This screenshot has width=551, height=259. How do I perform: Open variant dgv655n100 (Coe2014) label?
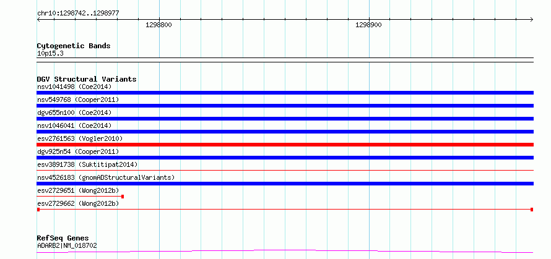(74, 113)
